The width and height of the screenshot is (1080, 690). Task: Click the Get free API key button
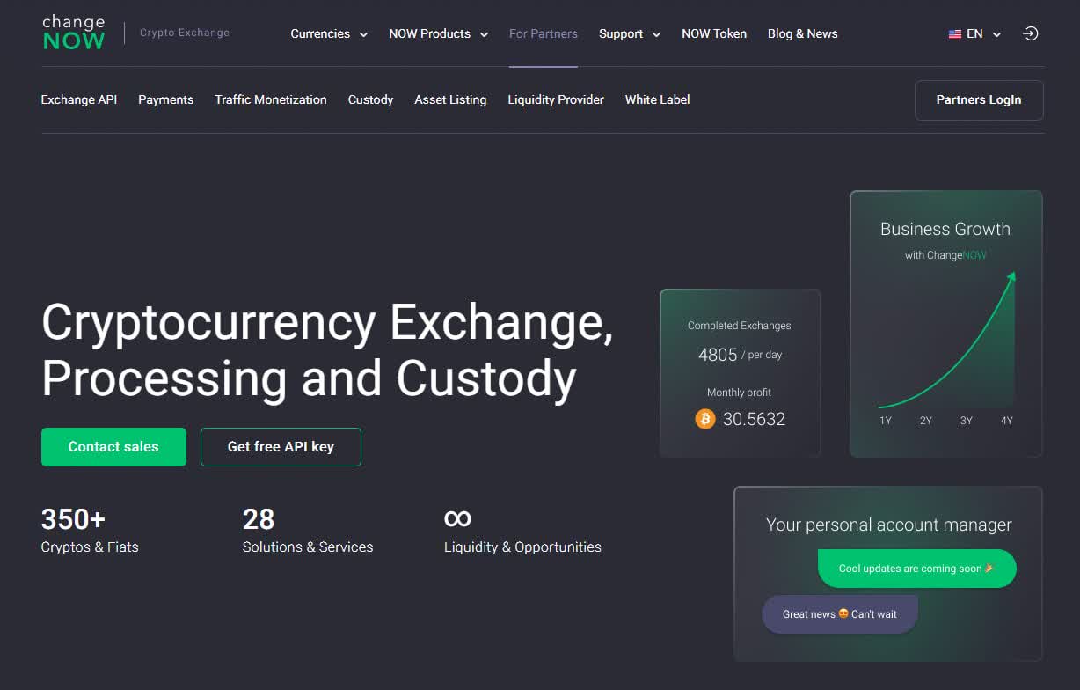pyautogui.click(x=281, y=446)
